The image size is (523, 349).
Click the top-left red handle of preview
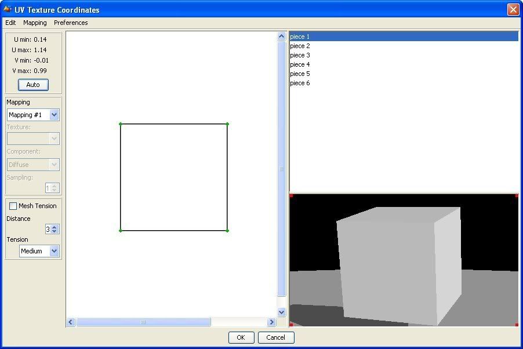(291, 195)
